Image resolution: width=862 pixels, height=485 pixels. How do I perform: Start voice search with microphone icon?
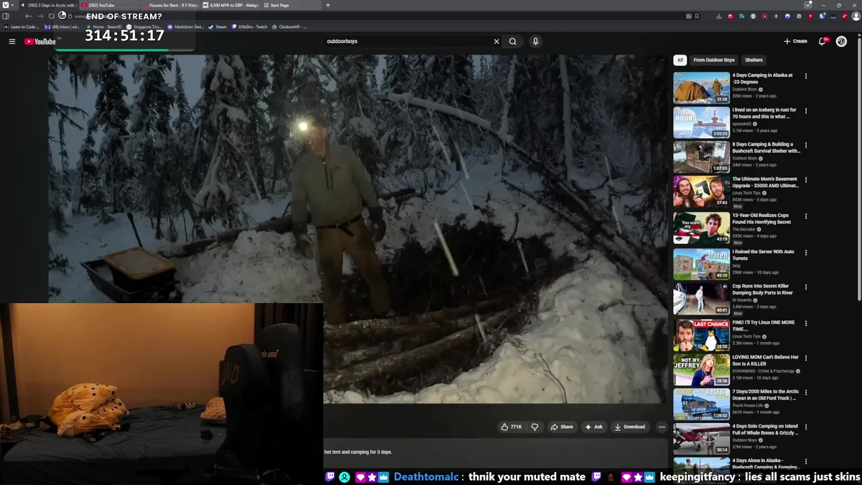point(535,41)
